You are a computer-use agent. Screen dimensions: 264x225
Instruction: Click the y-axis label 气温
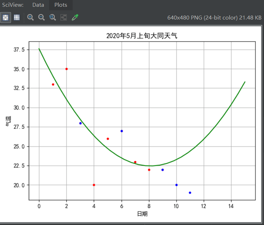(x=9, y=121)
